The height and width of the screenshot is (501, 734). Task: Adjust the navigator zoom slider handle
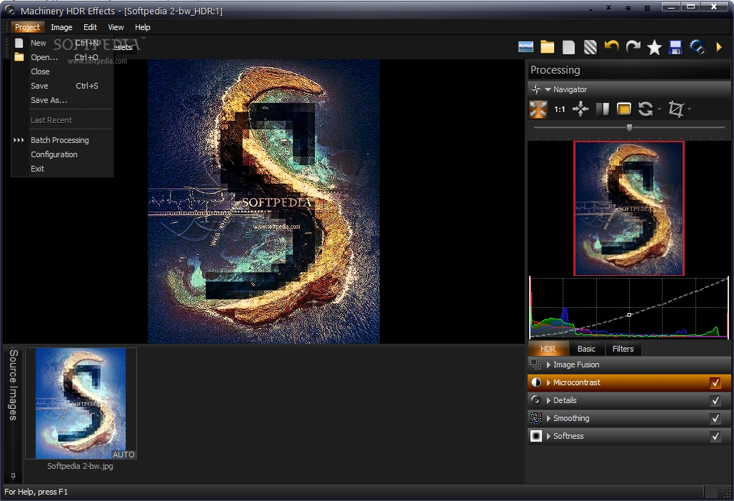(x=629, y=127)
